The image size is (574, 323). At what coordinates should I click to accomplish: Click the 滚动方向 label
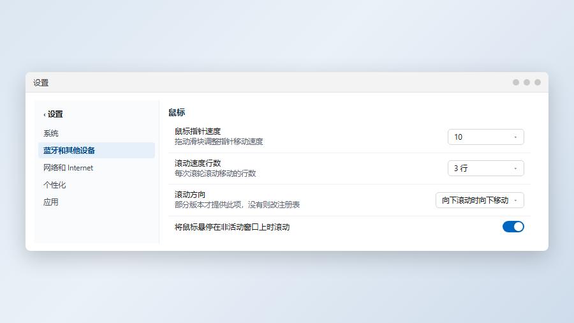190,195
